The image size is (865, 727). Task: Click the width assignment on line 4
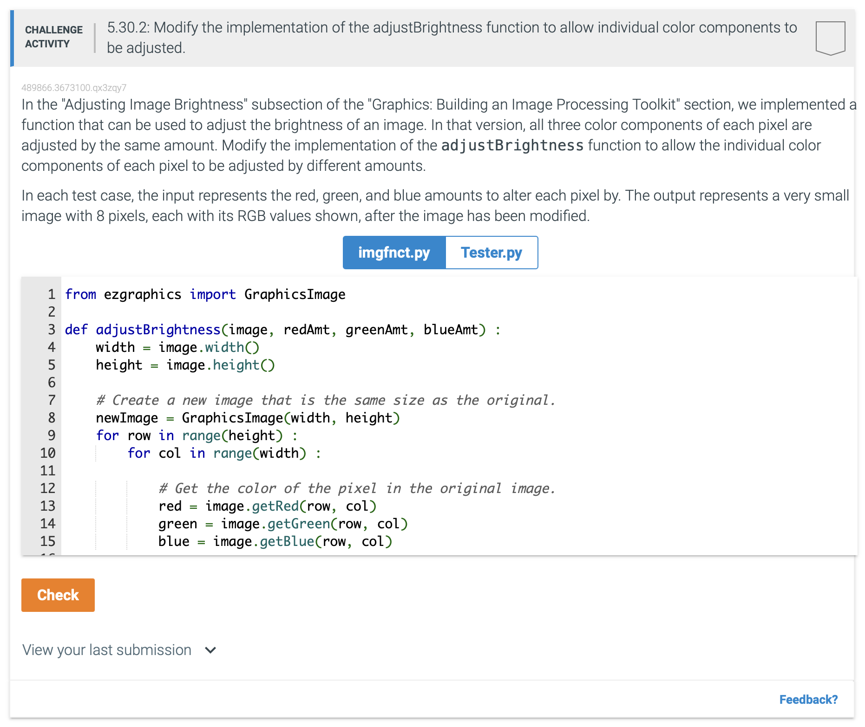pos(177,347)
